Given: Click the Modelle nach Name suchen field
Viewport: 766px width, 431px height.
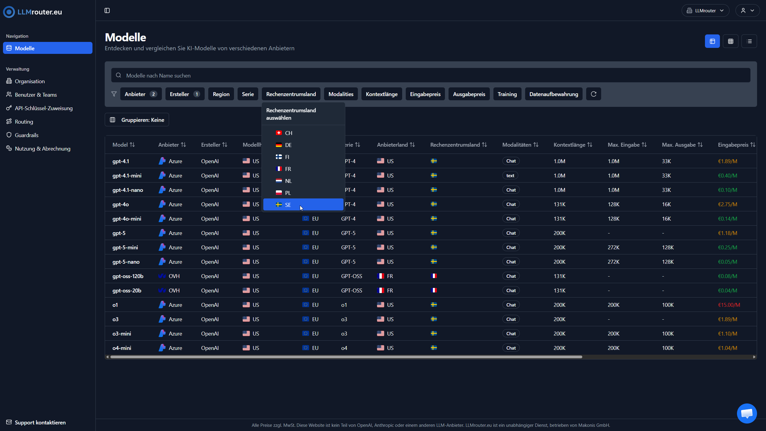Looking at the screenshot, I should 431,75.
